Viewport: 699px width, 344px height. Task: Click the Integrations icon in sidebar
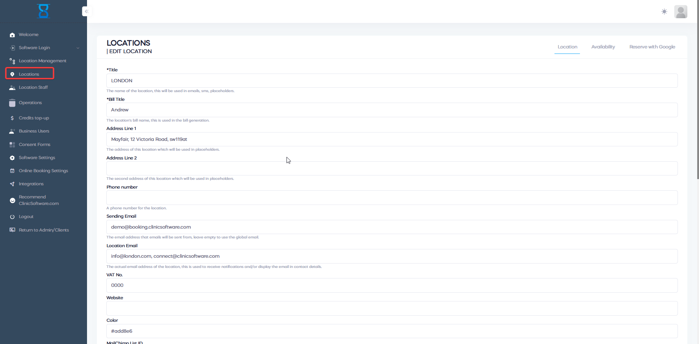tap(12, 184)
